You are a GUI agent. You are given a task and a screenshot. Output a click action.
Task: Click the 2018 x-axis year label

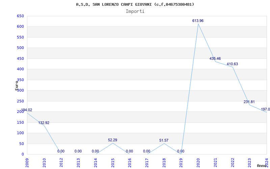click(x=164, y=163)
